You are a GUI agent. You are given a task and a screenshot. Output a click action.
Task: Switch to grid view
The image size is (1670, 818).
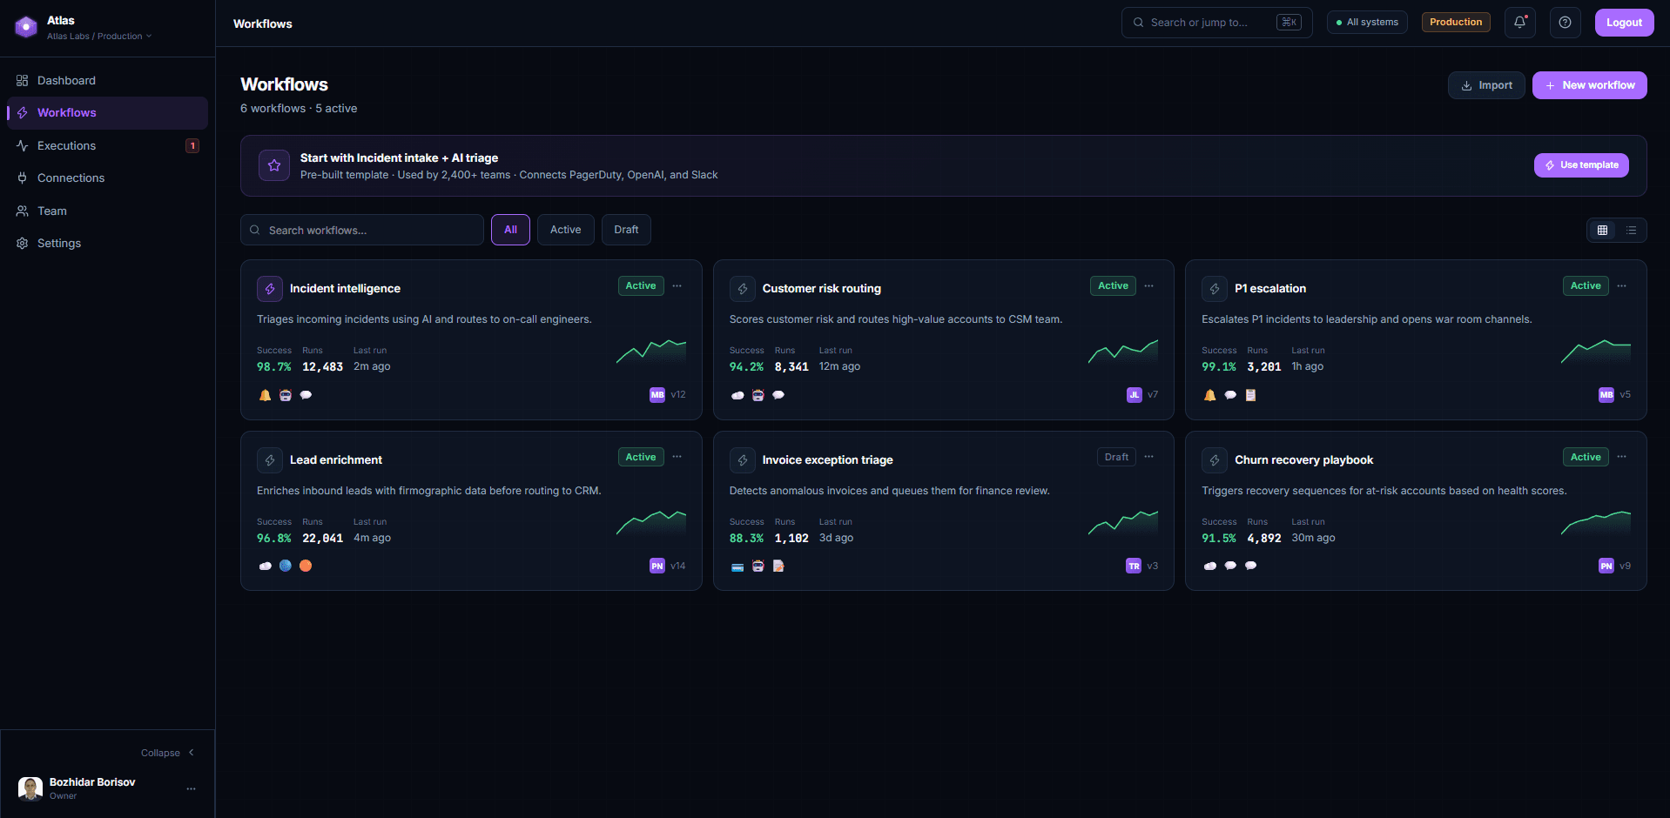click(1602, 231)
